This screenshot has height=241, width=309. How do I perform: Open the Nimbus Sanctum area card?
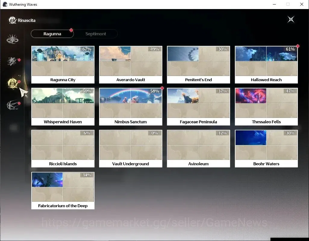tap(131, 107)
